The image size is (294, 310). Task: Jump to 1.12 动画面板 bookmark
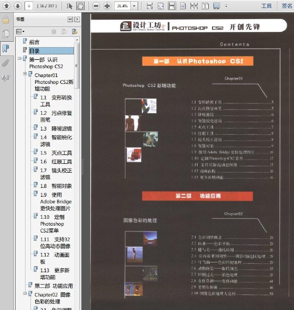click(55, 258)
